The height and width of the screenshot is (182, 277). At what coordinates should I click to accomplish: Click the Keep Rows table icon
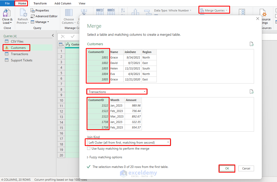(100, 12)
